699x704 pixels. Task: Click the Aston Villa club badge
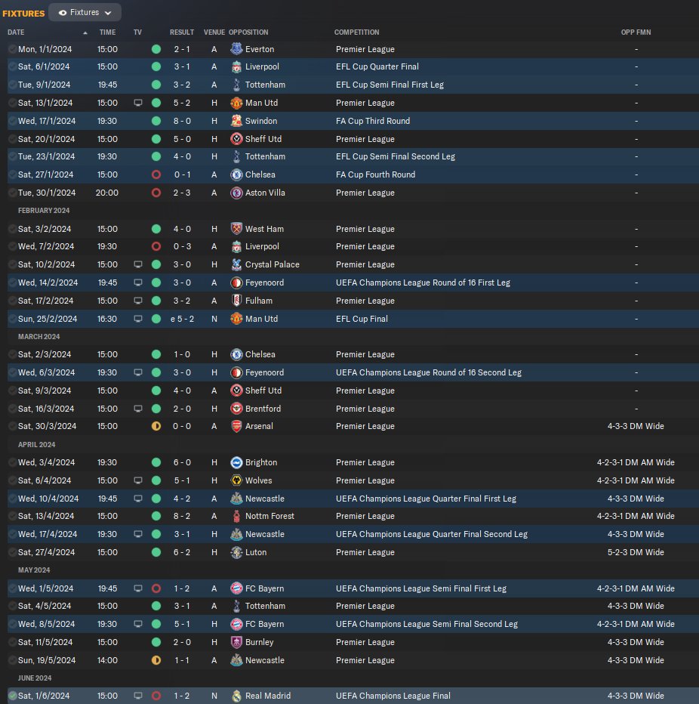[x=236, y=193]
